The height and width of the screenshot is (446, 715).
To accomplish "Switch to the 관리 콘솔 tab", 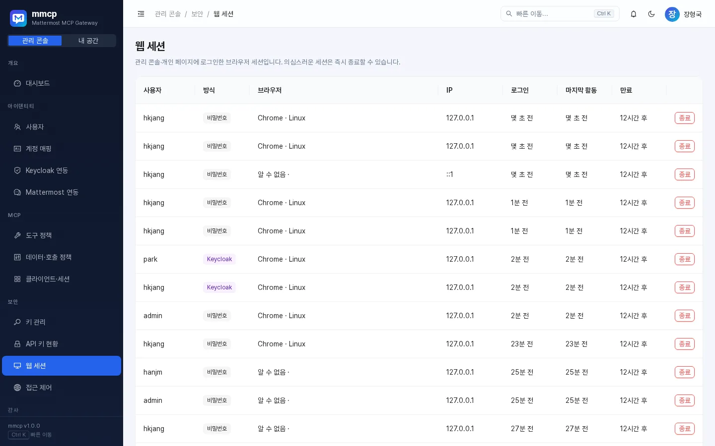I will click(35, 41).
